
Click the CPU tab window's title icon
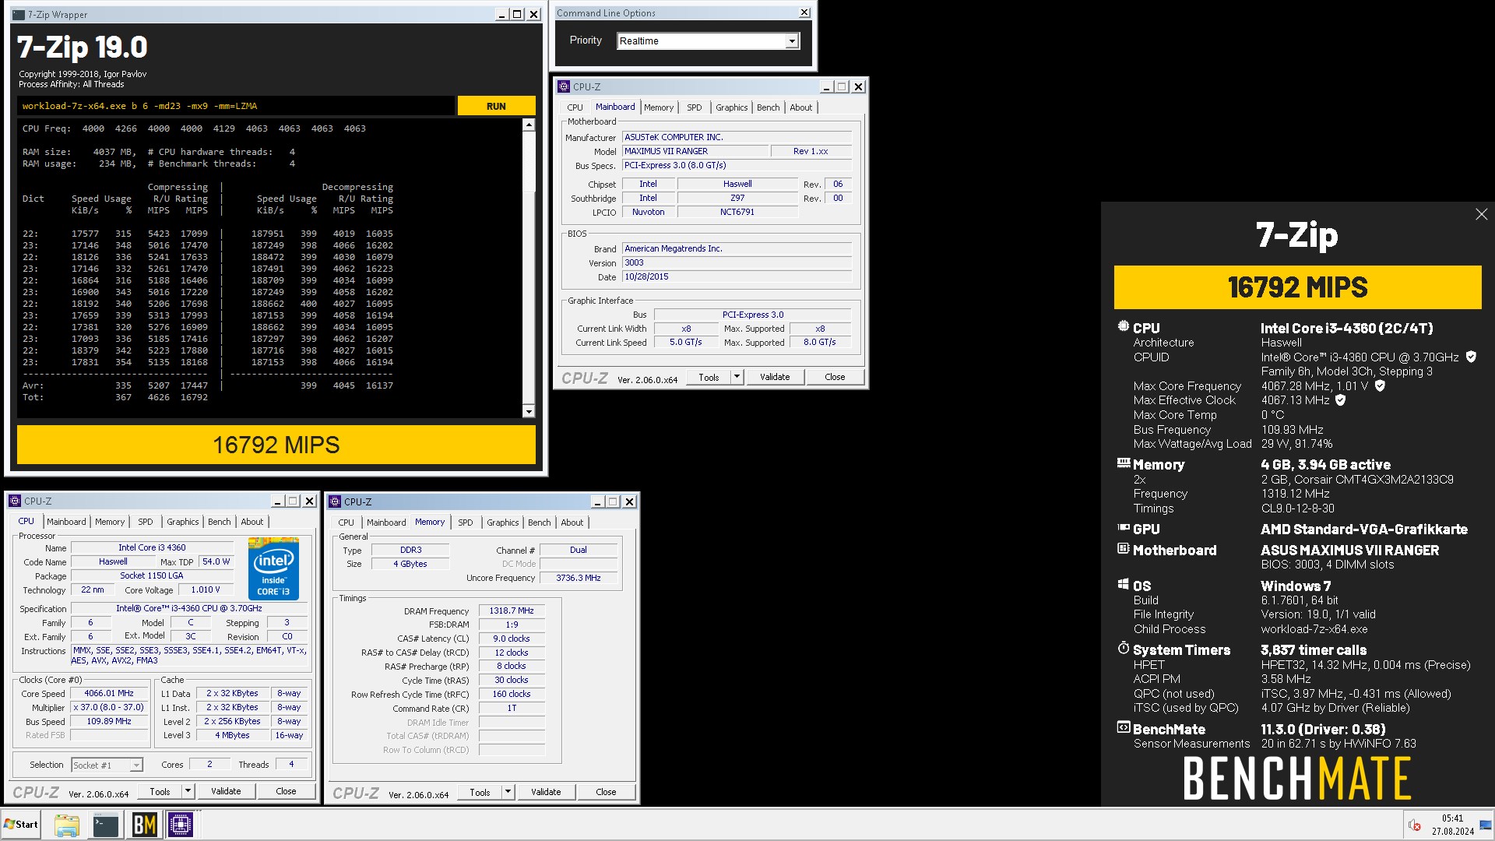(15, 501)
